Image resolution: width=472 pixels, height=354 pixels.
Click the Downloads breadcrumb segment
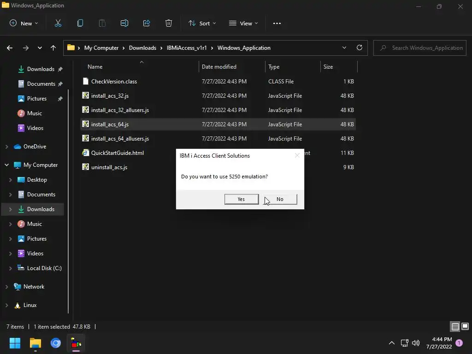(143, 48)
